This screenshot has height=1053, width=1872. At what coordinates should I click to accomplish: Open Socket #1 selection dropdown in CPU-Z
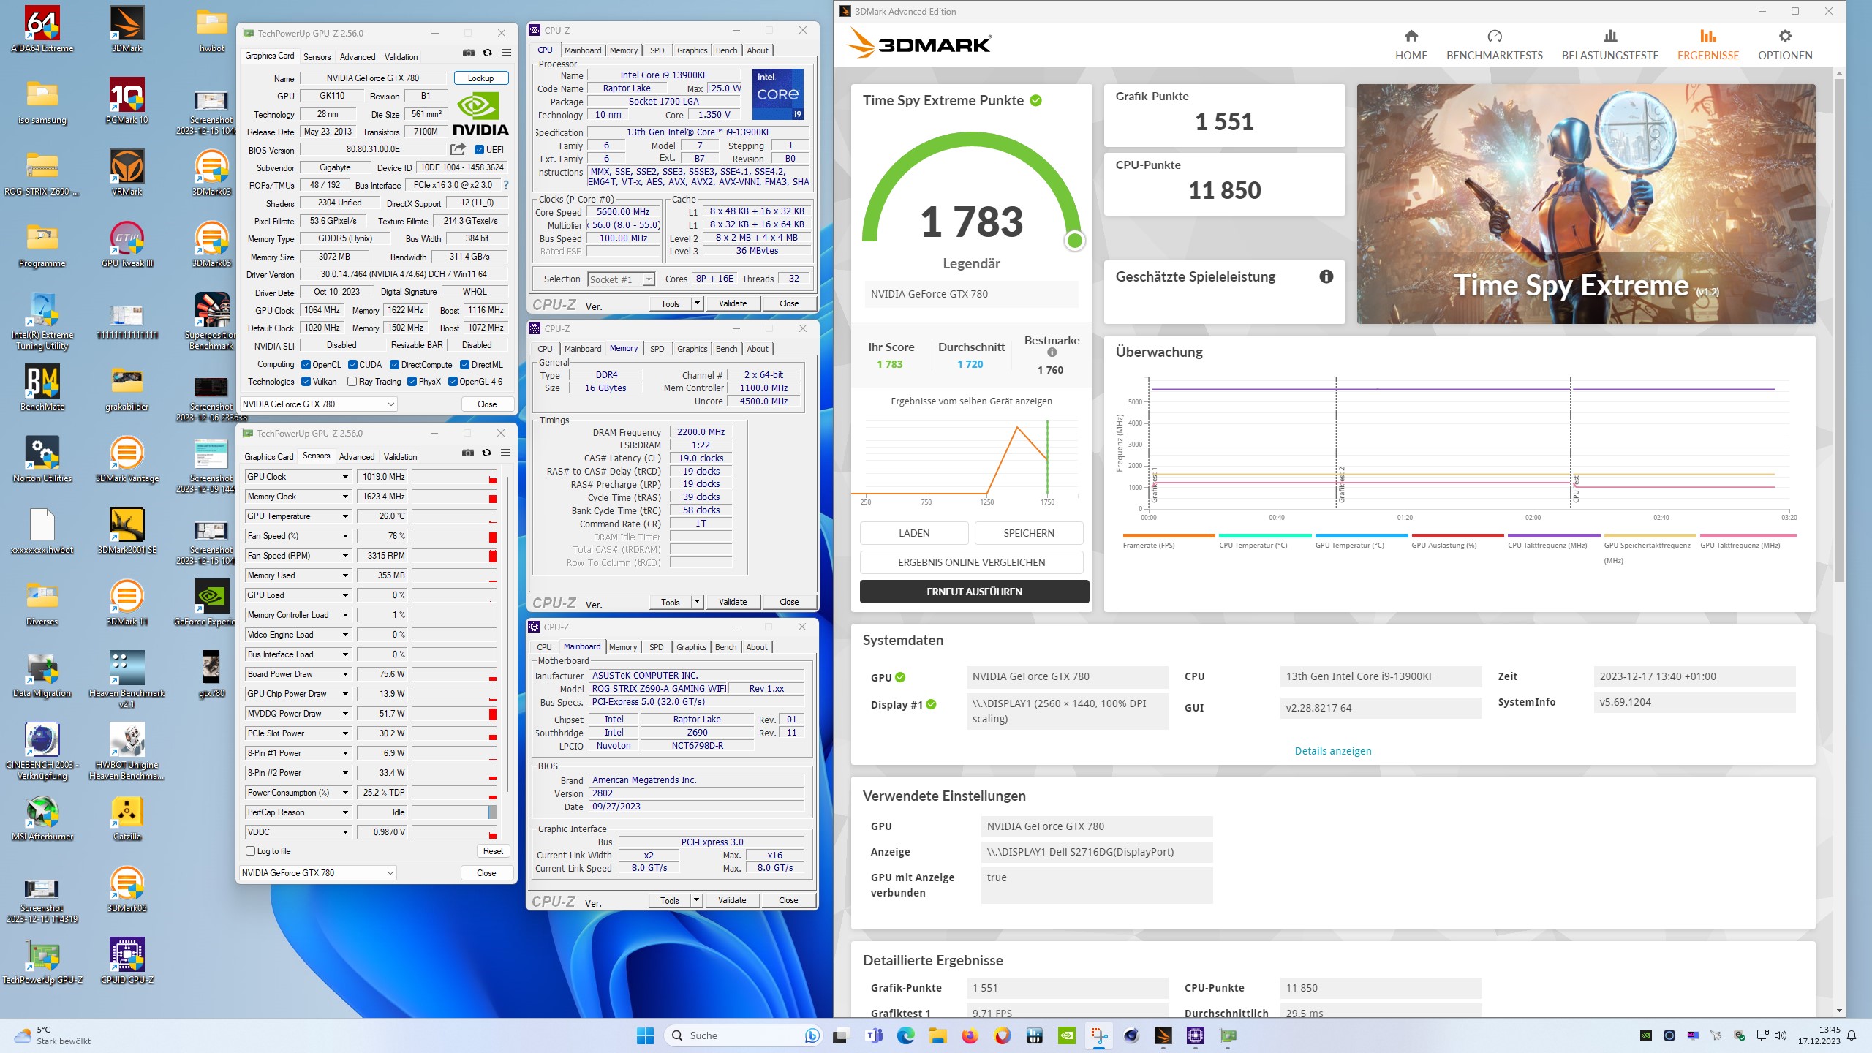[x=621, y=279]
